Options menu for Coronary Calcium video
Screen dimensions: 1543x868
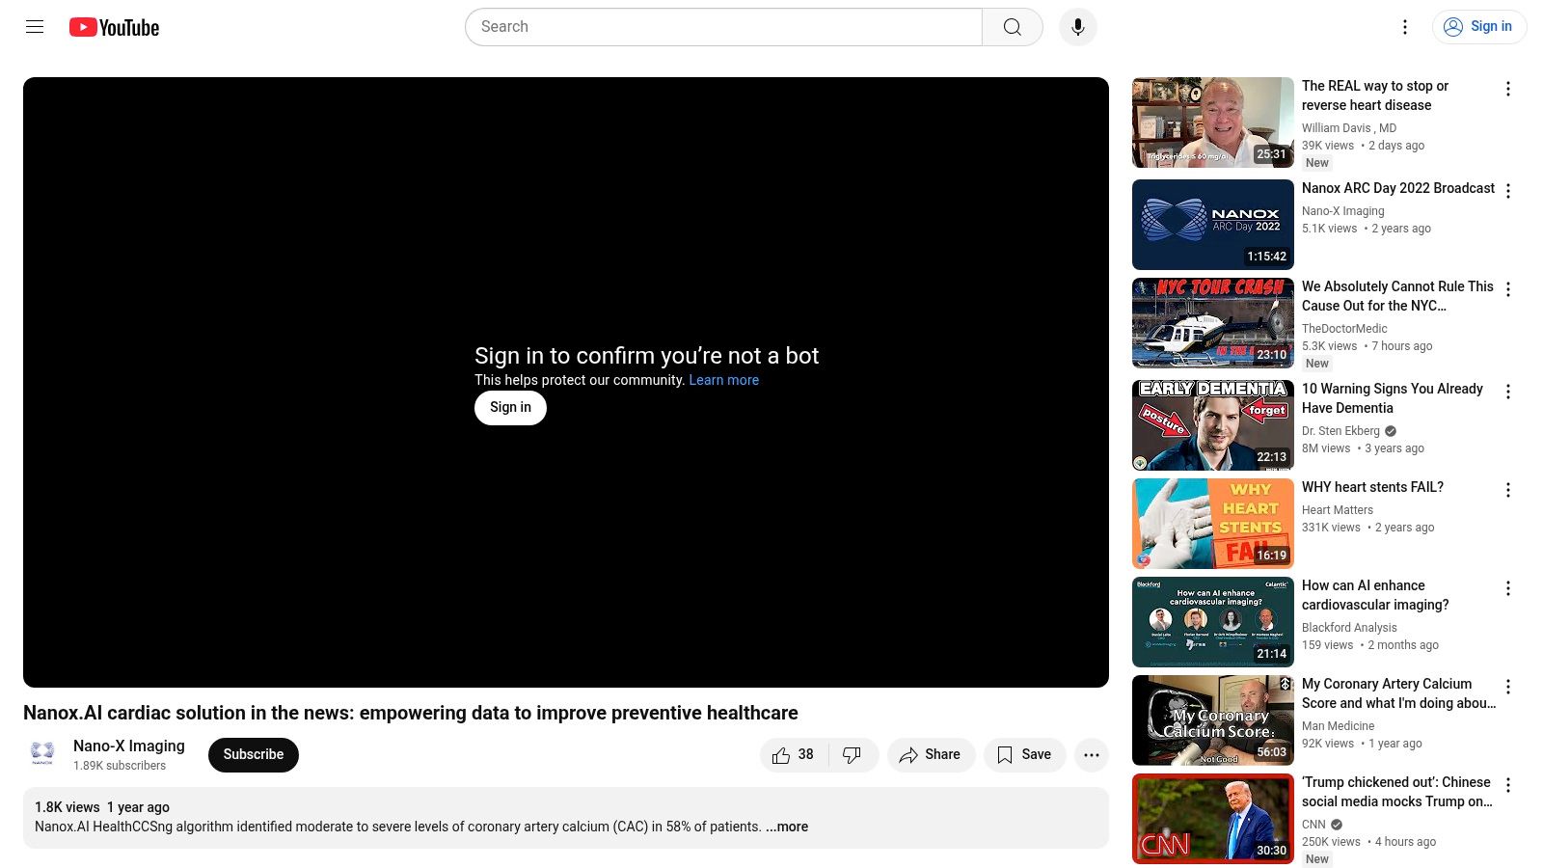tap(1508, 687)
